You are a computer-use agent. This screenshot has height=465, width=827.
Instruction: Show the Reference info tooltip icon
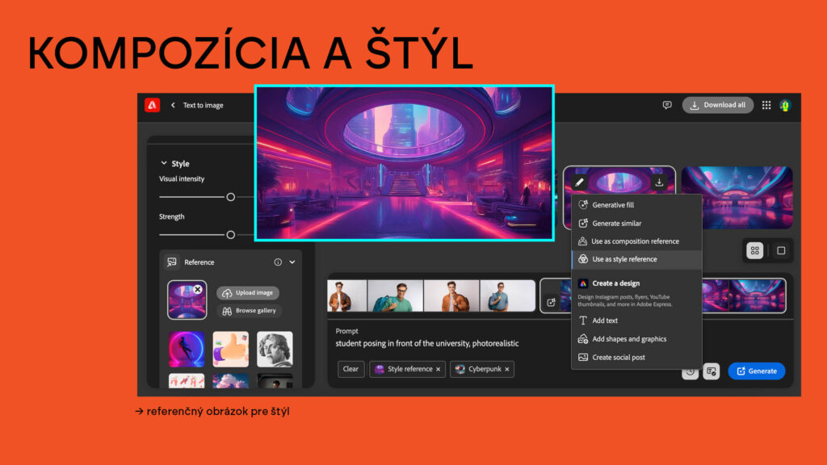278,262
